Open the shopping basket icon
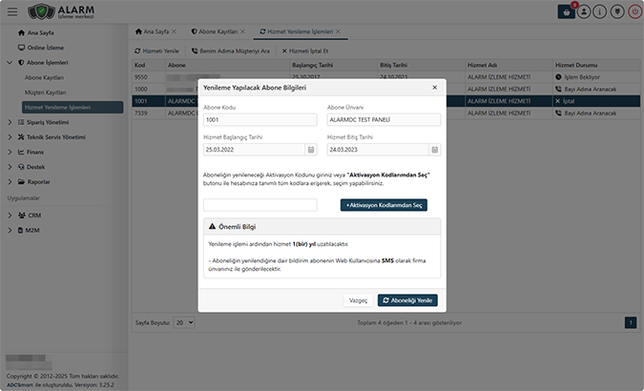This screenshot has height=391, width=644. pos(567,12)
